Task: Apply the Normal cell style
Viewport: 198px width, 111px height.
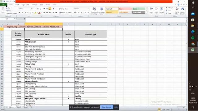Action: [x=112, y=9]
